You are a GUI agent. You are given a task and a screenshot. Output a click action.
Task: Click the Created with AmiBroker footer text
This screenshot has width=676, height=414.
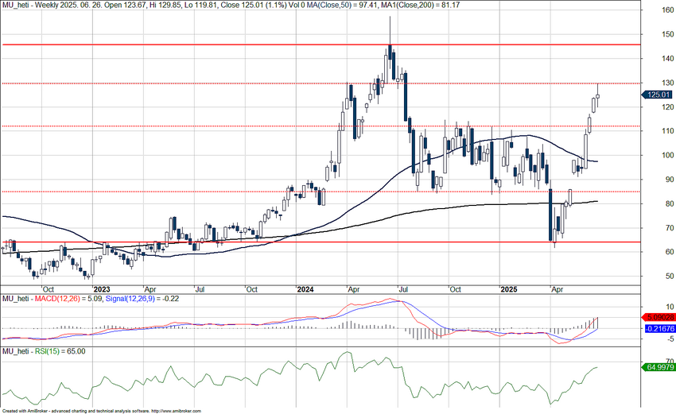(x=102, y=412)
